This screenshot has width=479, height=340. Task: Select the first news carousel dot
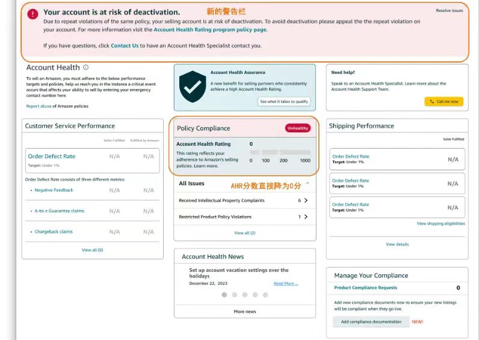tap(224, 295)
